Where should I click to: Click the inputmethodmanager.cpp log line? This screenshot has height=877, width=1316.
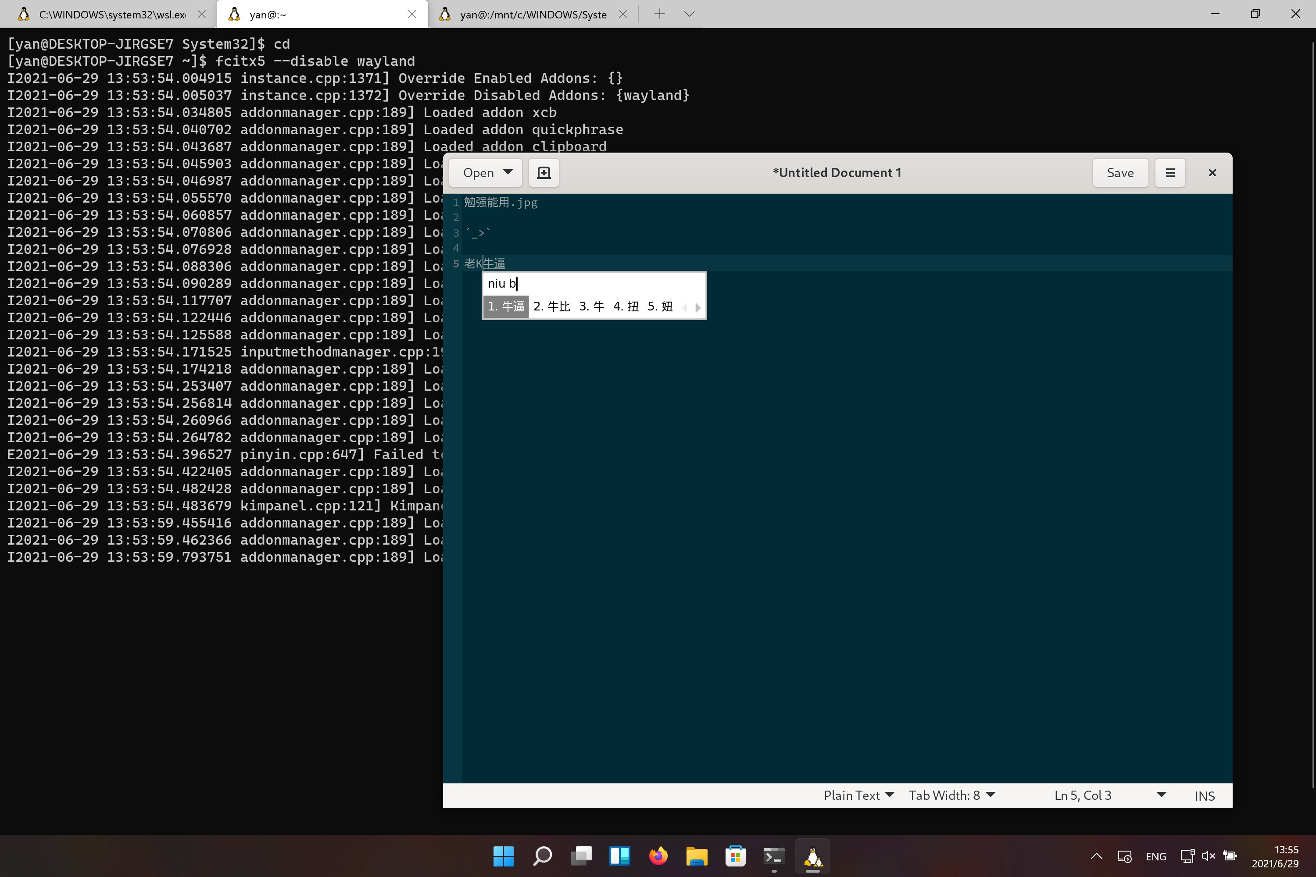point(224,352)
